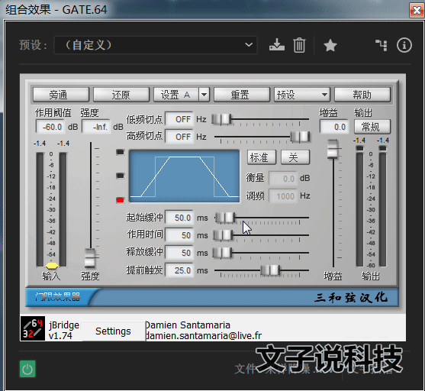Mark preset as favorite with star icon

(x=330, y=45)
